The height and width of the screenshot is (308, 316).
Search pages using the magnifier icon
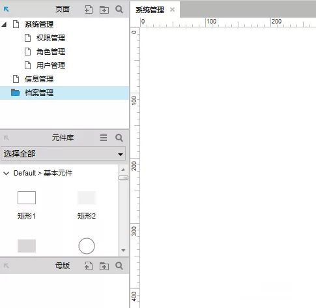coord(119,9)
